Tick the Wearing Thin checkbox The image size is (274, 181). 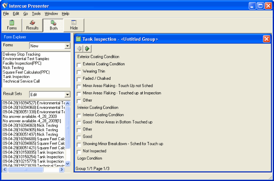click(x=79, y=72)
